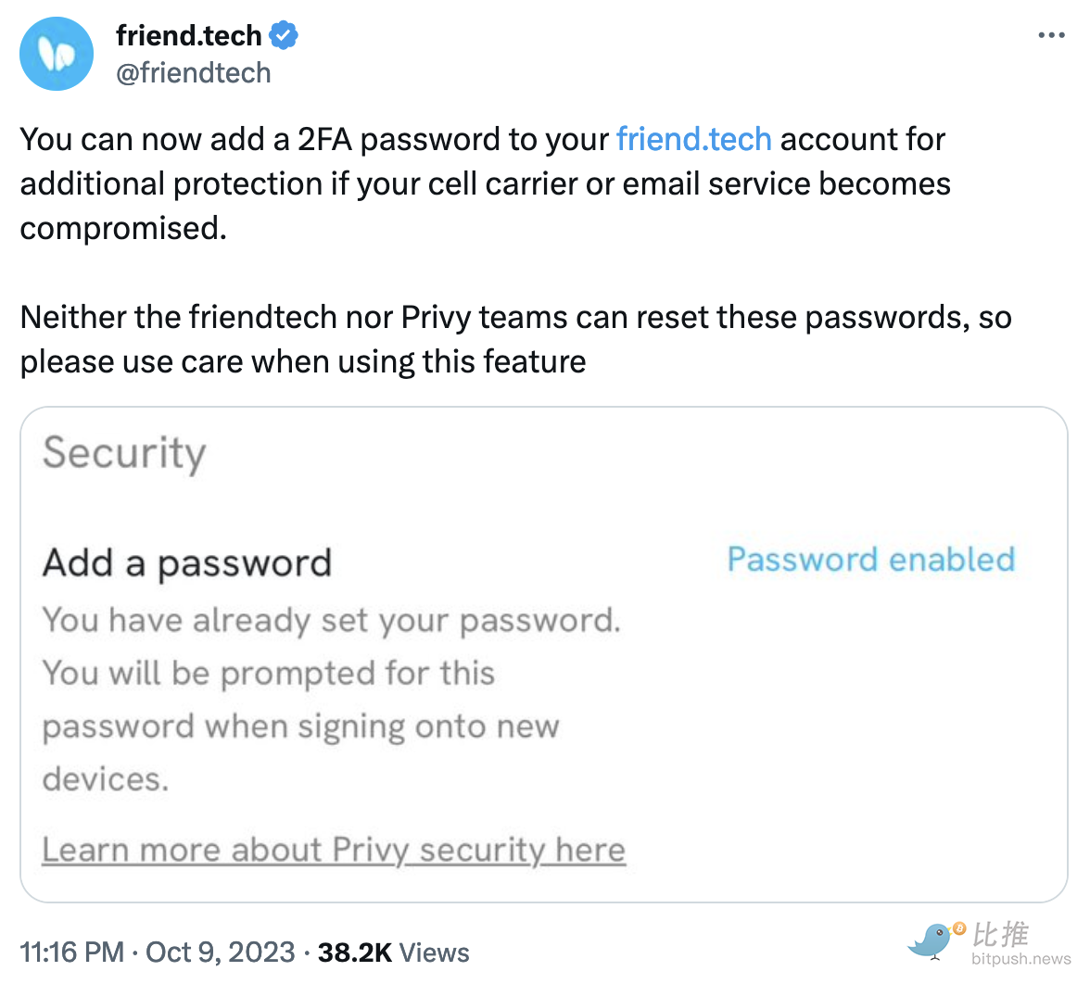The image size is (1090, 984).
Task: Click the Privy teams reset warning text
Action: [x=515, y=339]
